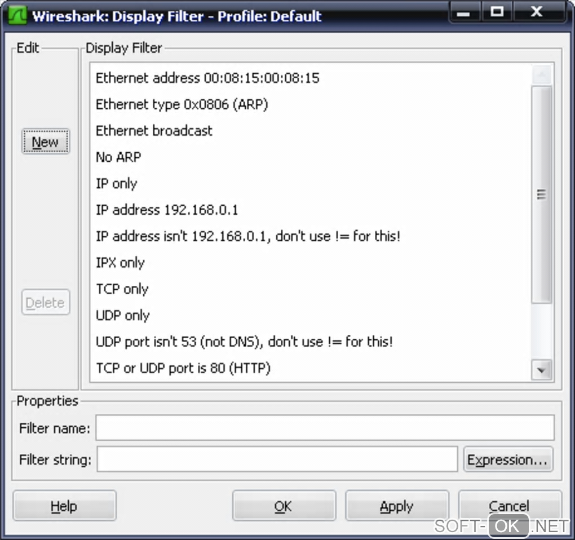The height and width of the screenshot is (540, 575).
Task: Click the Wireshark fin icon in title bar
Action: pyautogui.click(x=17, y=16)
